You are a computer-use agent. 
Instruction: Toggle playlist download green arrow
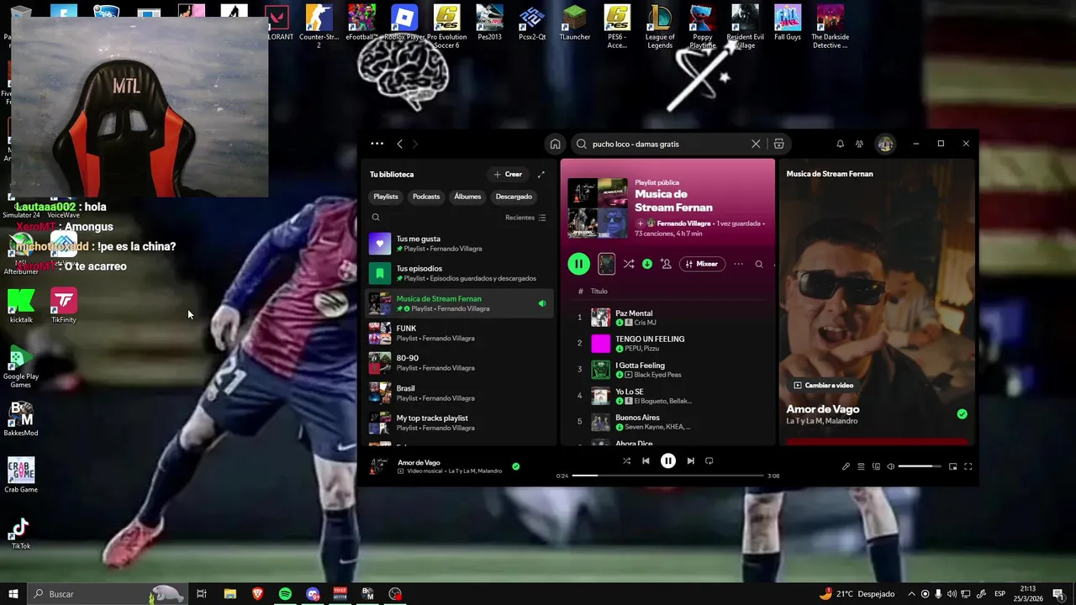647,264
